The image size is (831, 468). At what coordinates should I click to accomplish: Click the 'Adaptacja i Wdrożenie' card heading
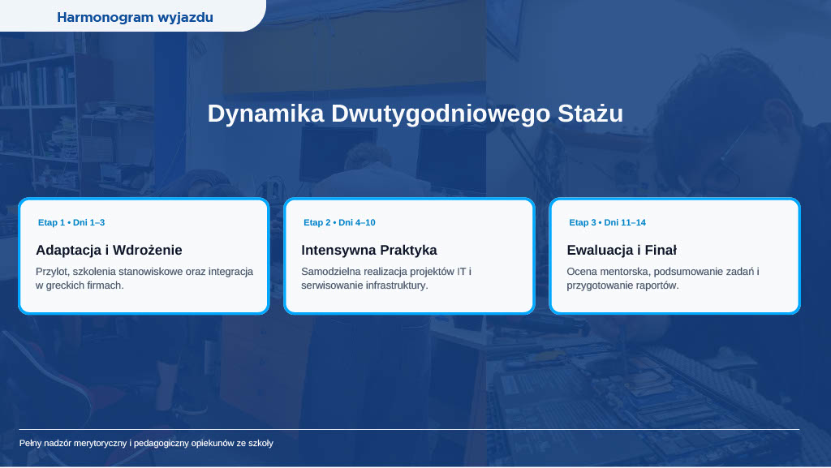(109, 250)
